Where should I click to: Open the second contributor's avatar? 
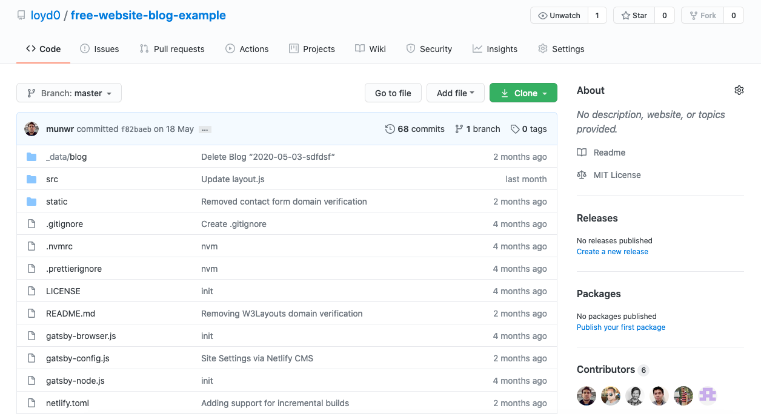pos(611,396)
